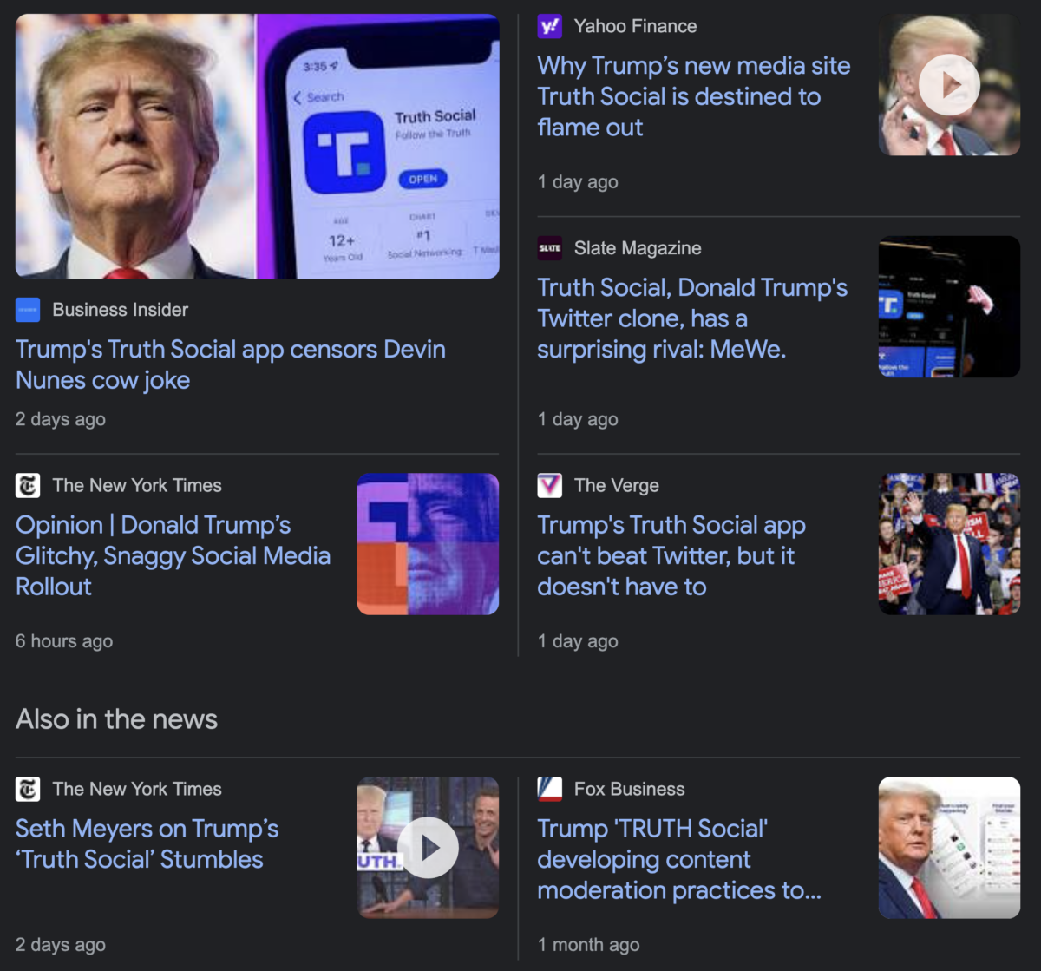This screenshot has width=1041, height=971.
Task: Click the Fox Business logo icon
Action: pos(550,789)
